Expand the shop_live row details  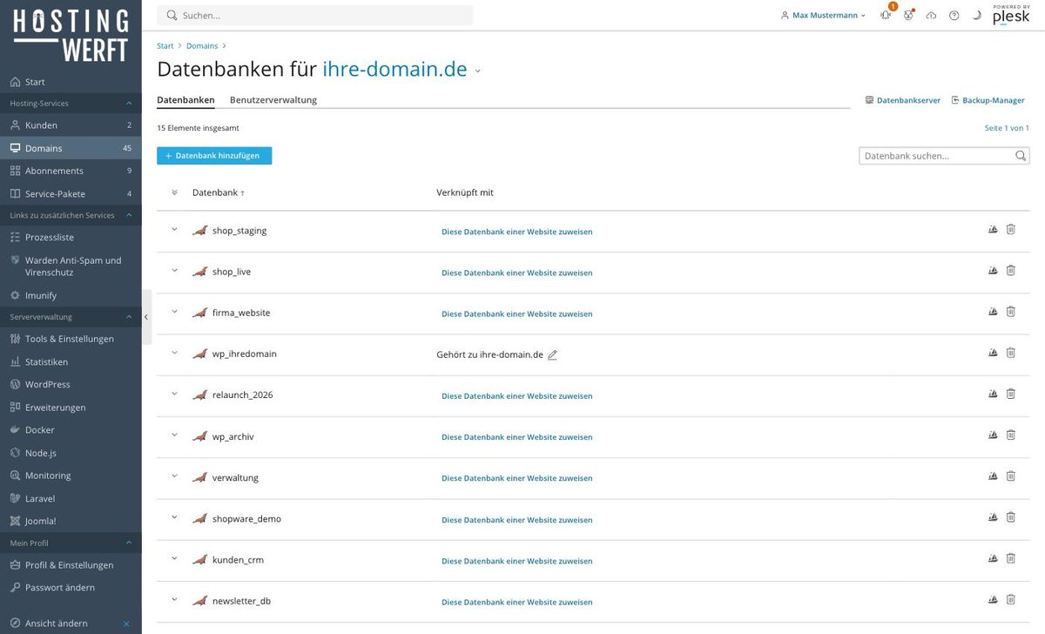coord(174,271)
